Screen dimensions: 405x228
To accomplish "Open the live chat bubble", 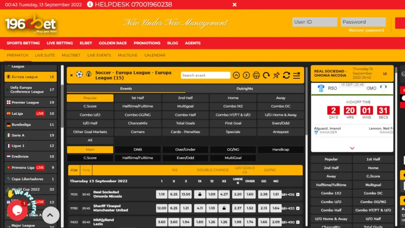I will (x=17, y=210).
